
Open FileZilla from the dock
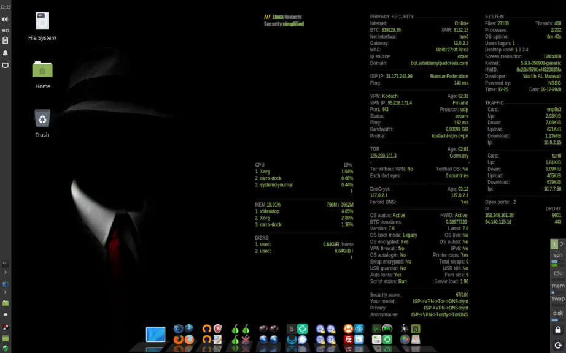click(348, 341)
